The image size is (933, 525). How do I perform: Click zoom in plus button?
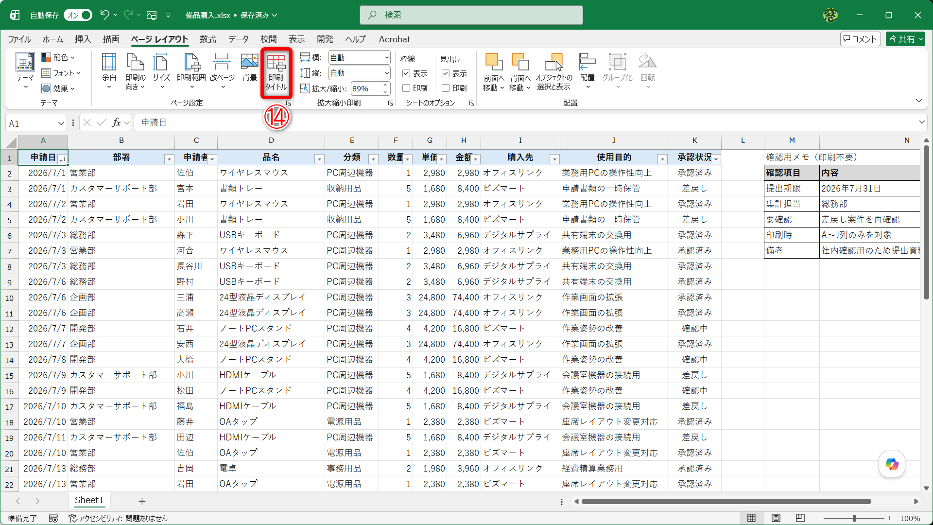(x=889, y=518)
